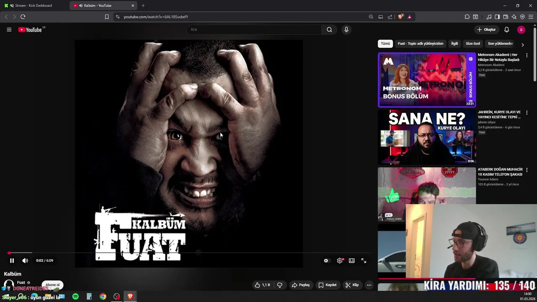Share the video via Paylaş

300,285
